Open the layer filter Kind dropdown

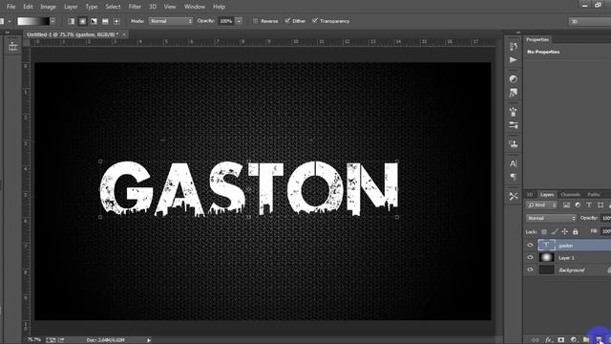tap(541, 205)
